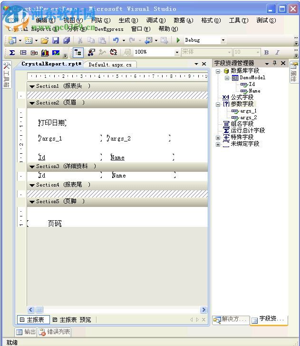The width and height of the screenshot is (300, 346).
Task: Click the Paste icon
Action: pos(102,40)
